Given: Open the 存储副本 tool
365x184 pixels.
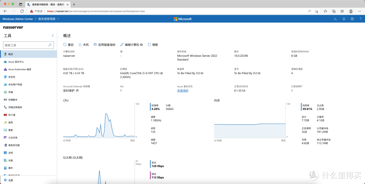Looking at the screenshot, I should click(x=28, y=100).
